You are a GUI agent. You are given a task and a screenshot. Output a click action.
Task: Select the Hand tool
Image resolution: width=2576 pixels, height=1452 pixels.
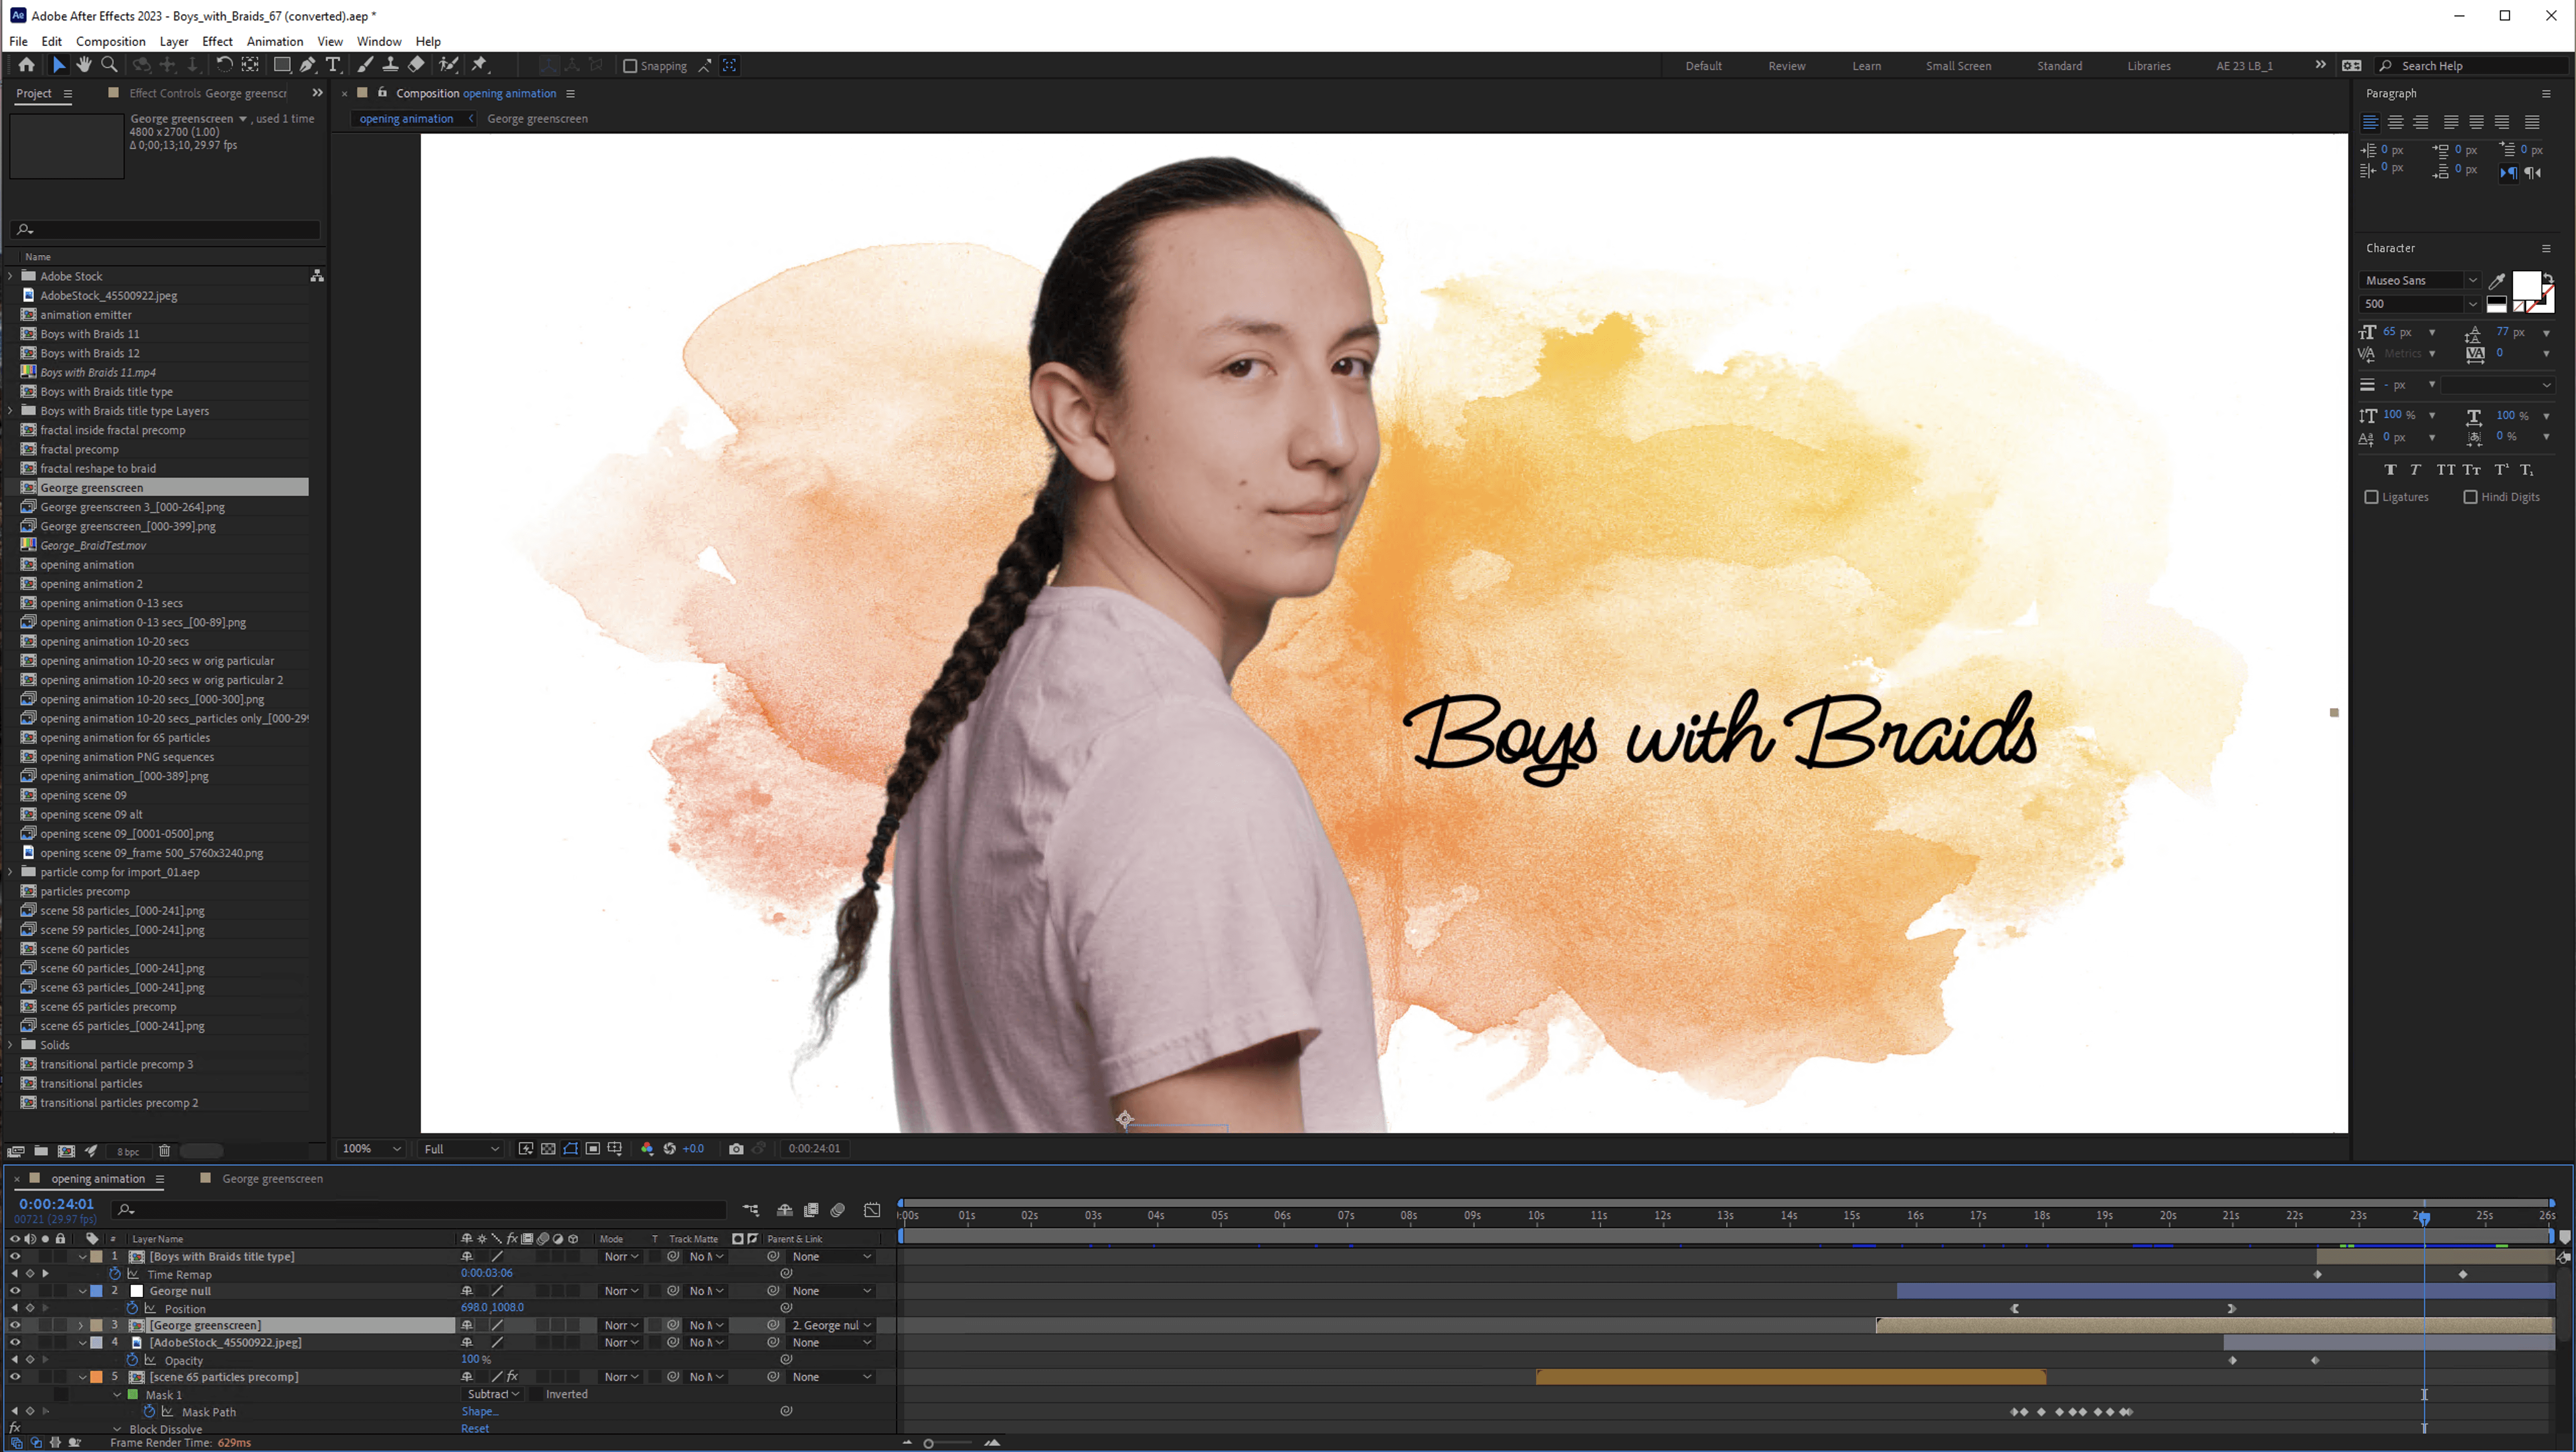(84, 65)
